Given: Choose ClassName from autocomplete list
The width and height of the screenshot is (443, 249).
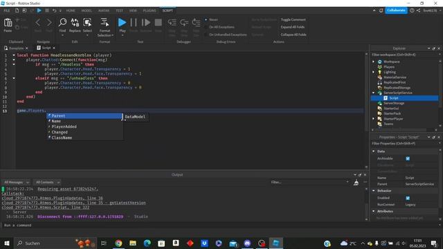Looking at the screenshot, I should tap(84, 138).
